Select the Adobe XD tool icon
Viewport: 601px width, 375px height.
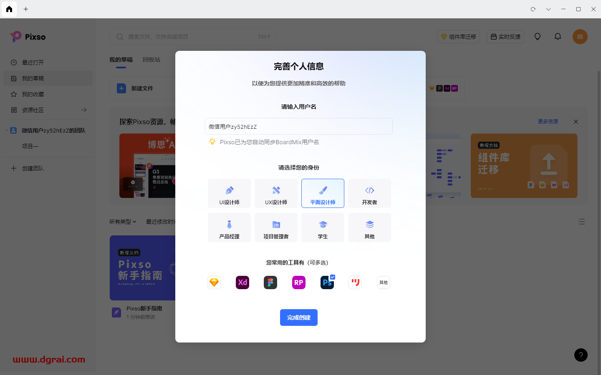pyautogui.click(x=242, y=282)
